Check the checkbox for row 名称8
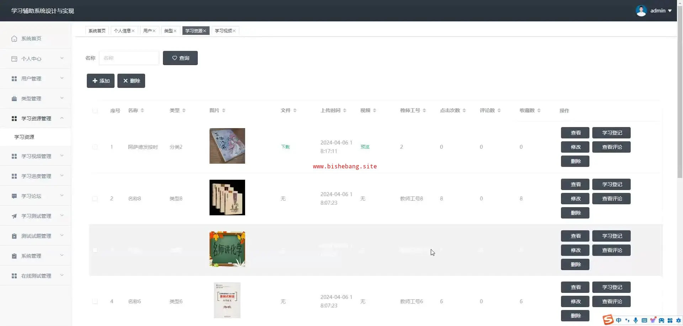 [x=95, y=199]
